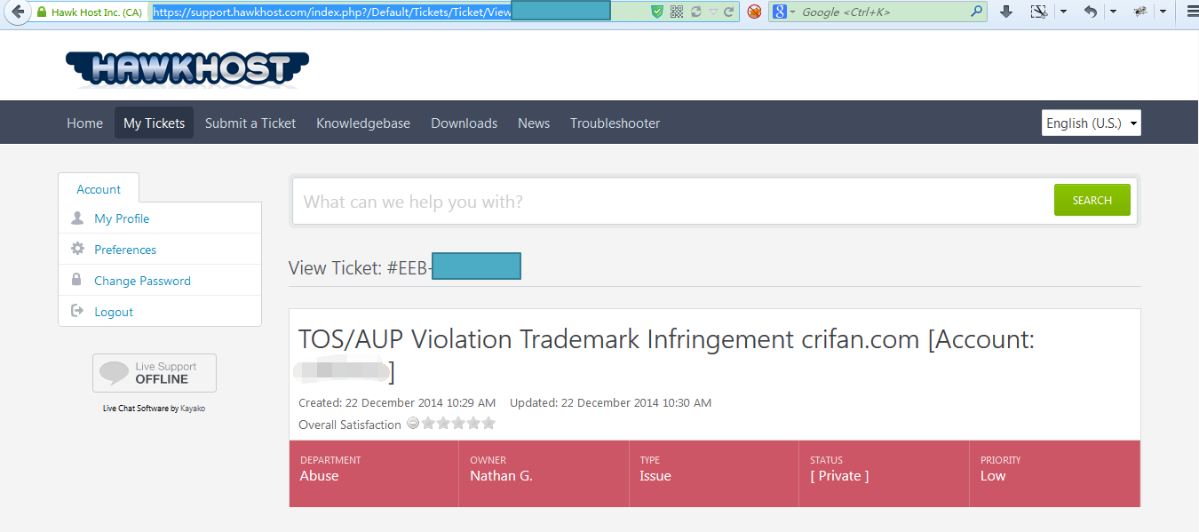The image size is (1199, 532).
Task: Open the address bar history dropdown triangle
Action: (713, 12)
